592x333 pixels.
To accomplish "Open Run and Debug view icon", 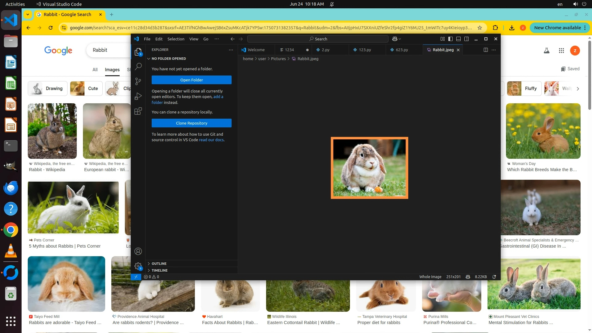I will tap(138, 96).
